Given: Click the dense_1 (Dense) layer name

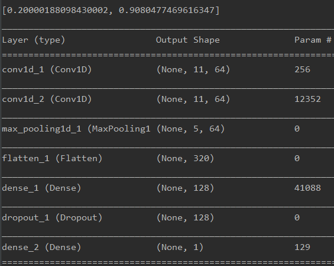Looking at the screenshot, I should (x=41, y=188).
